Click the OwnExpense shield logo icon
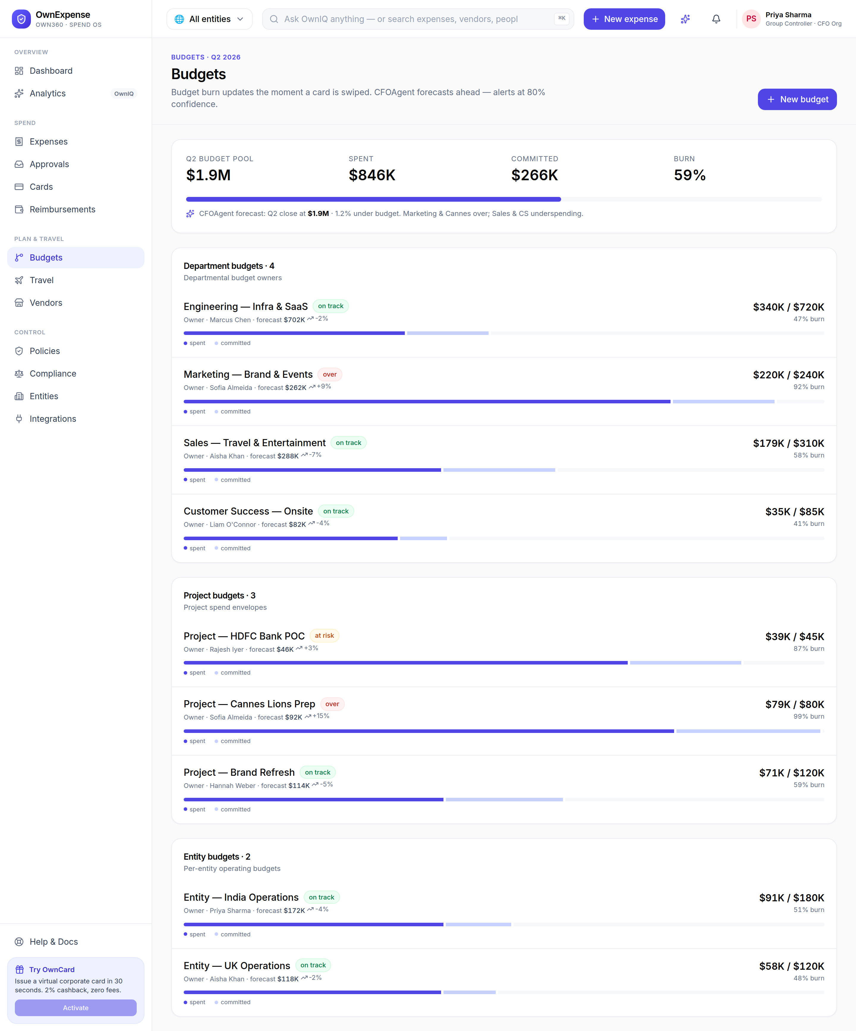The width and height of the screenshot is (856, 1031). click(x=21, y=19)
